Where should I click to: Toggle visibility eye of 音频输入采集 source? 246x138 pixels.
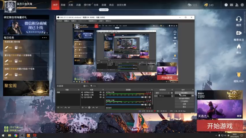click(x=101, y=95)
